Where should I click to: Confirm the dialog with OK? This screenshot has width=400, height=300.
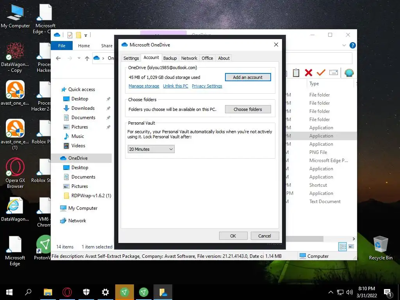tap(233, 236)
